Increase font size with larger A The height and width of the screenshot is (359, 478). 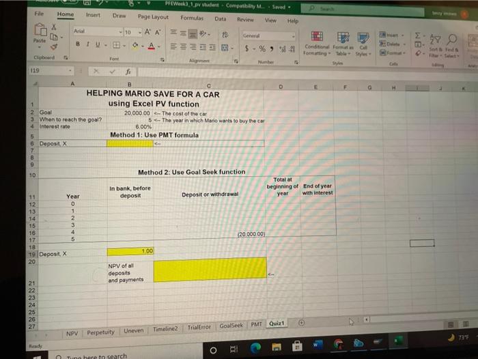tap(147, 32)
